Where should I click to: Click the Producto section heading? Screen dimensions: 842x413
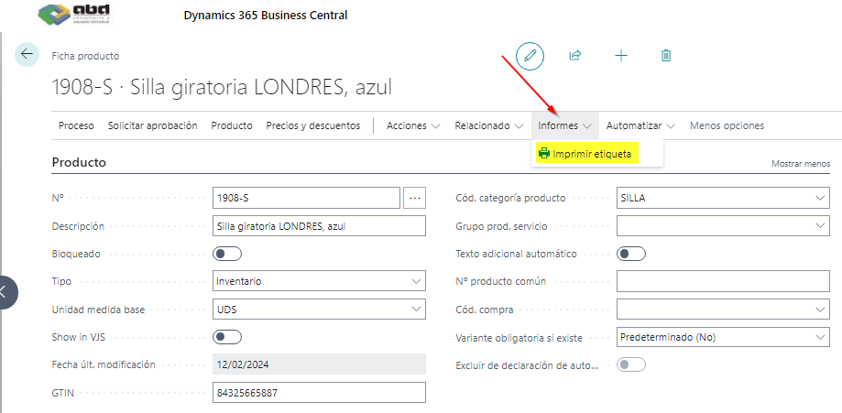coord(79,162)
